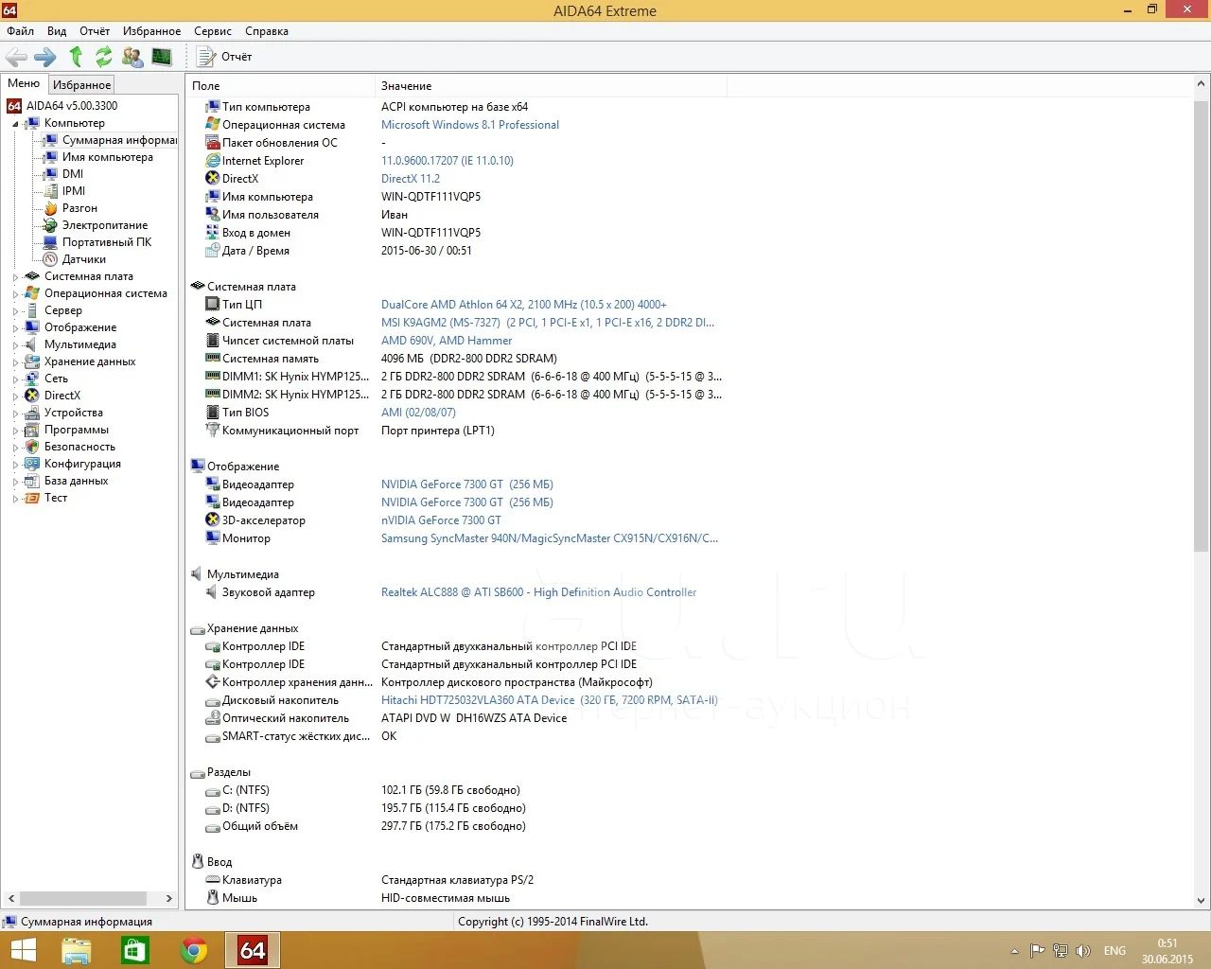
Task: Expand the Отображение tree node
Action: 15,328
